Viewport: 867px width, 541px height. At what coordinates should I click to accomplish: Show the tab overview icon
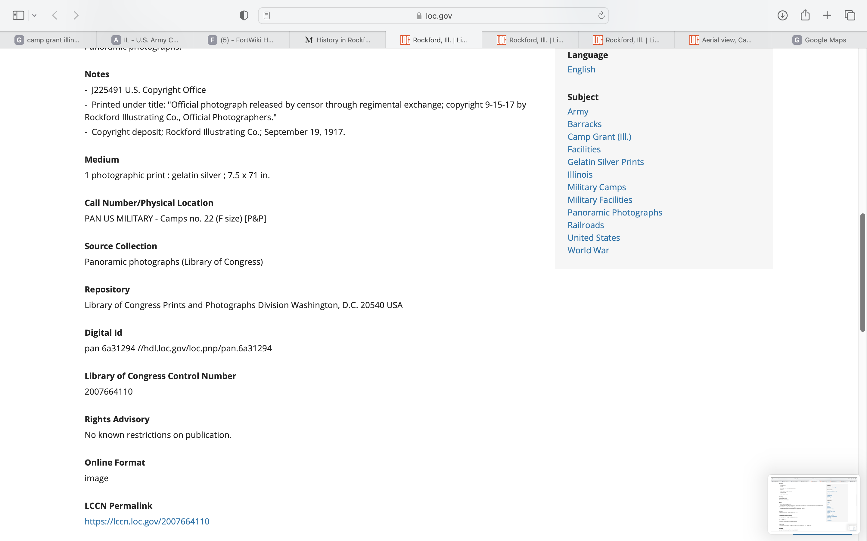pos(850,15)
